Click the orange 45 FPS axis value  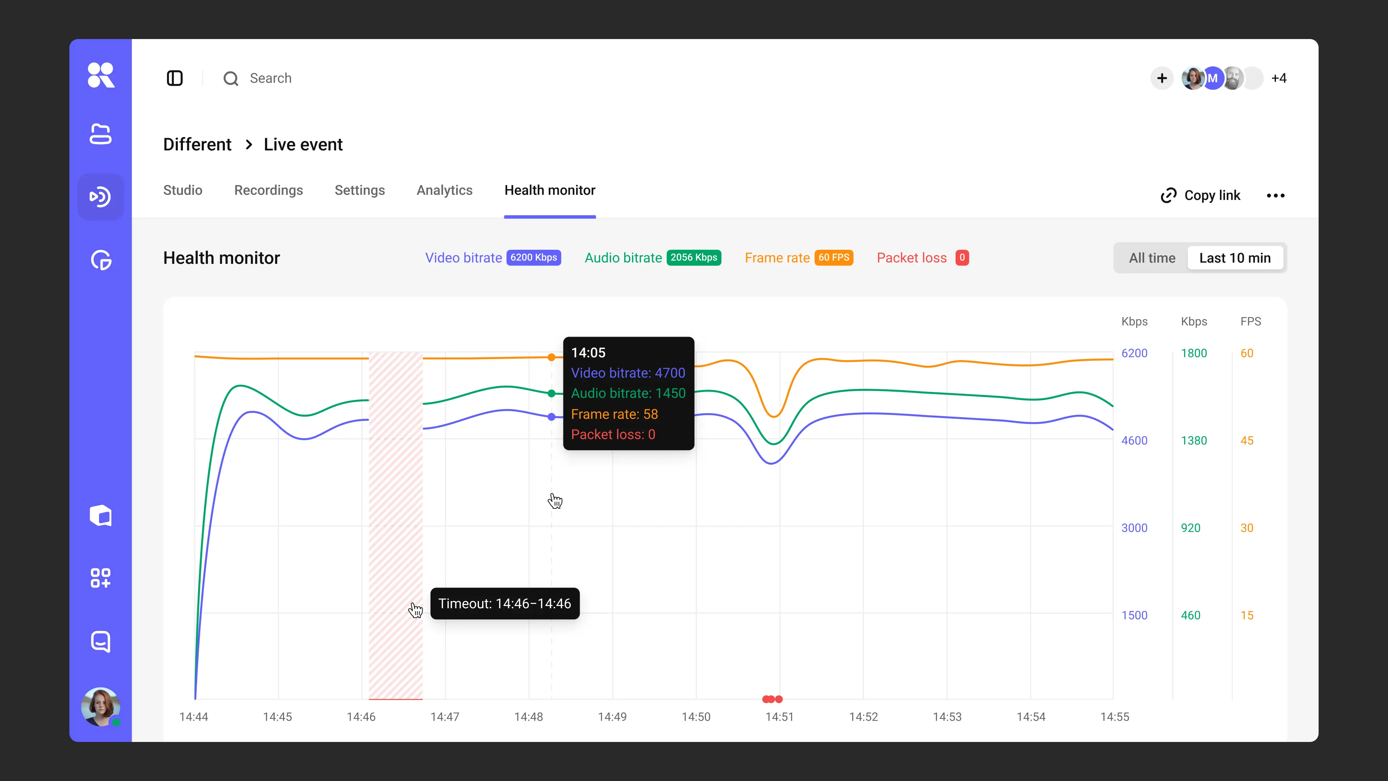point(1247,440)
